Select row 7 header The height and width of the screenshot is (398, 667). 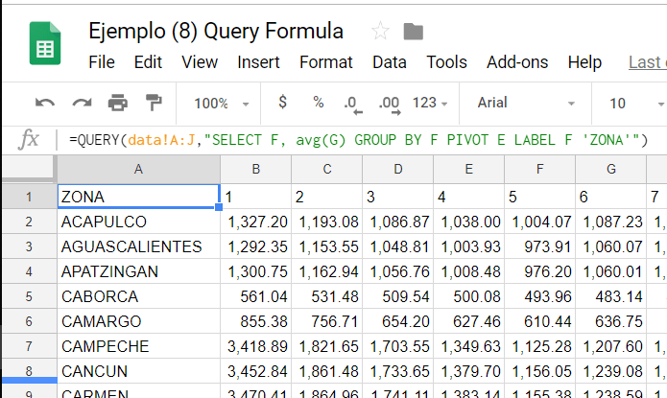tap(29, 346)
